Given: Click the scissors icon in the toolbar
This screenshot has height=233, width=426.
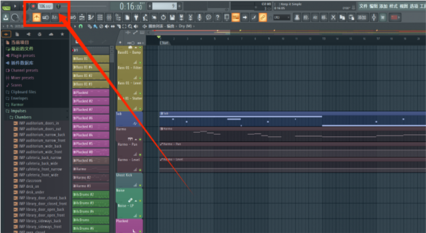Looking at the screenshot, I should tap(190, 18).
